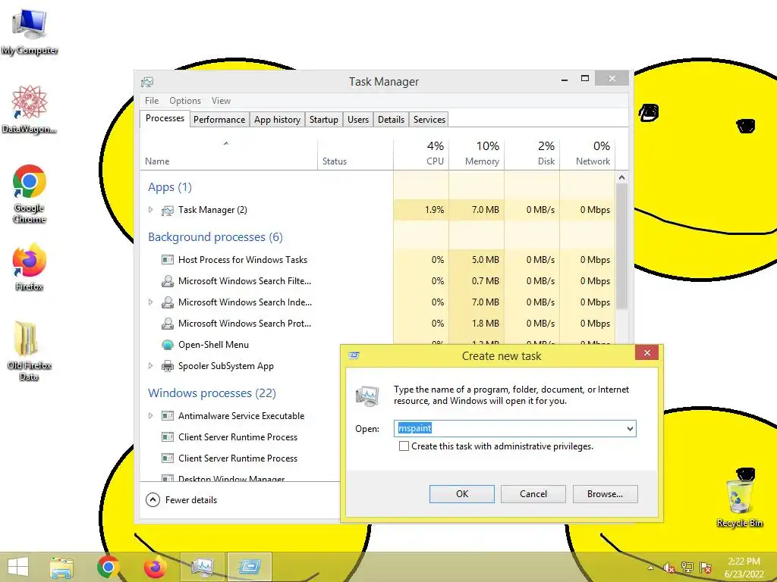The image size is (777, 582).
Task: Select the first Client Server Runtime Process row
Action: (238, 437)
